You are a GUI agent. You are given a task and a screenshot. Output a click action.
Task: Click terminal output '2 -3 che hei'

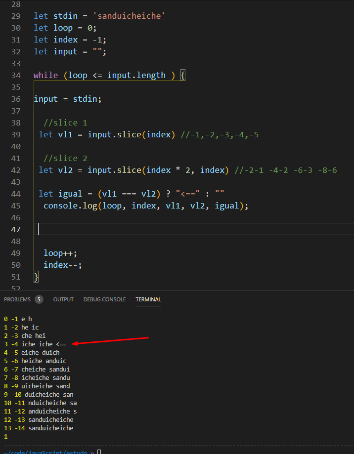tap(25, 336)
